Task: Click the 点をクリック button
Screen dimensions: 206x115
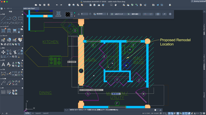Action: click(x=118, y=14)
